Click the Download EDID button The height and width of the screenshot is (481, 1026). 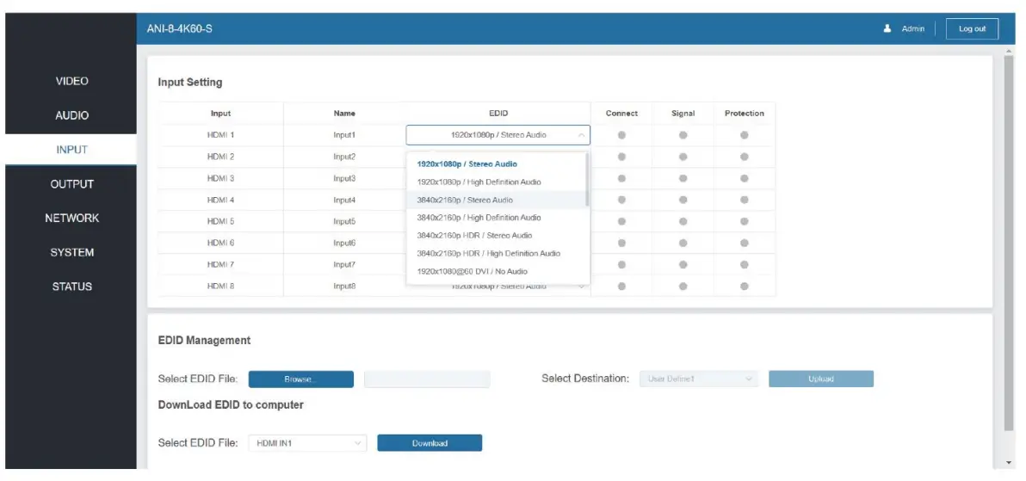[x=430, y=443]
